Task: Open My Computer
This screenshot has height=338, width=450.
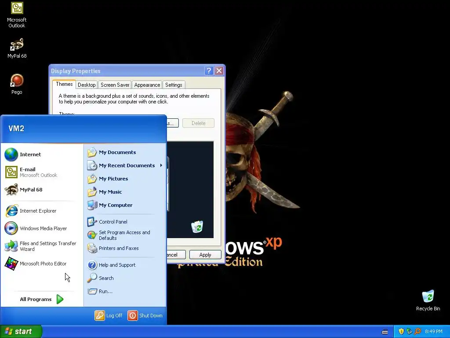Action: (x=125, y=205)
